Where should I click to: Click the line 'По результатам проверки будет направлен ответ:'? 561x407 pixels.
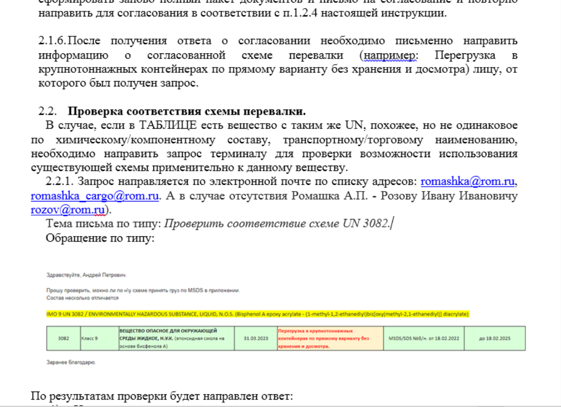point(162,397)
